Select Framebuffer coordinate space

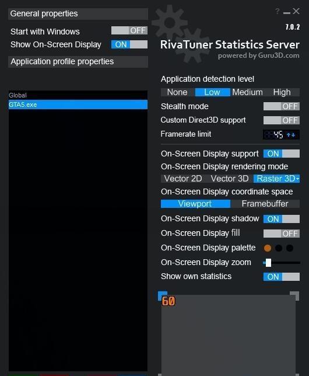(265, 204)
